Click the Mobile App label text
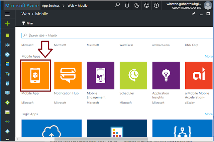 point(30,93)
